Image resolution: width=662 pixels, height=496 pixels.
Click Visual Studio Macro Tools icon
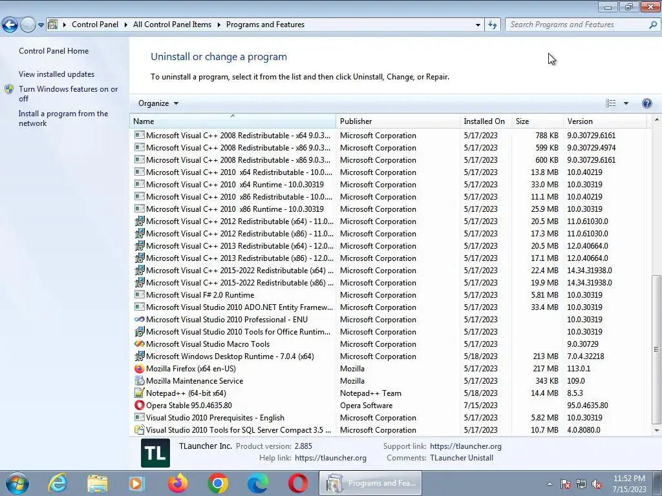point(140,344)
